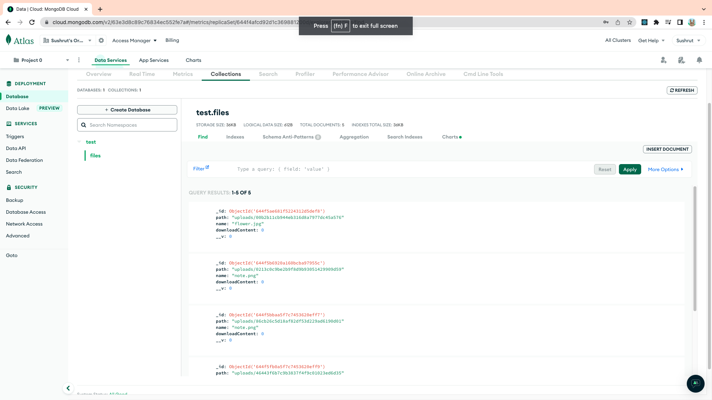Viewport: 712px width, 400px height.
Task: Open the support chat bubble
Action: pyautogui.click(x=695, y=384)
